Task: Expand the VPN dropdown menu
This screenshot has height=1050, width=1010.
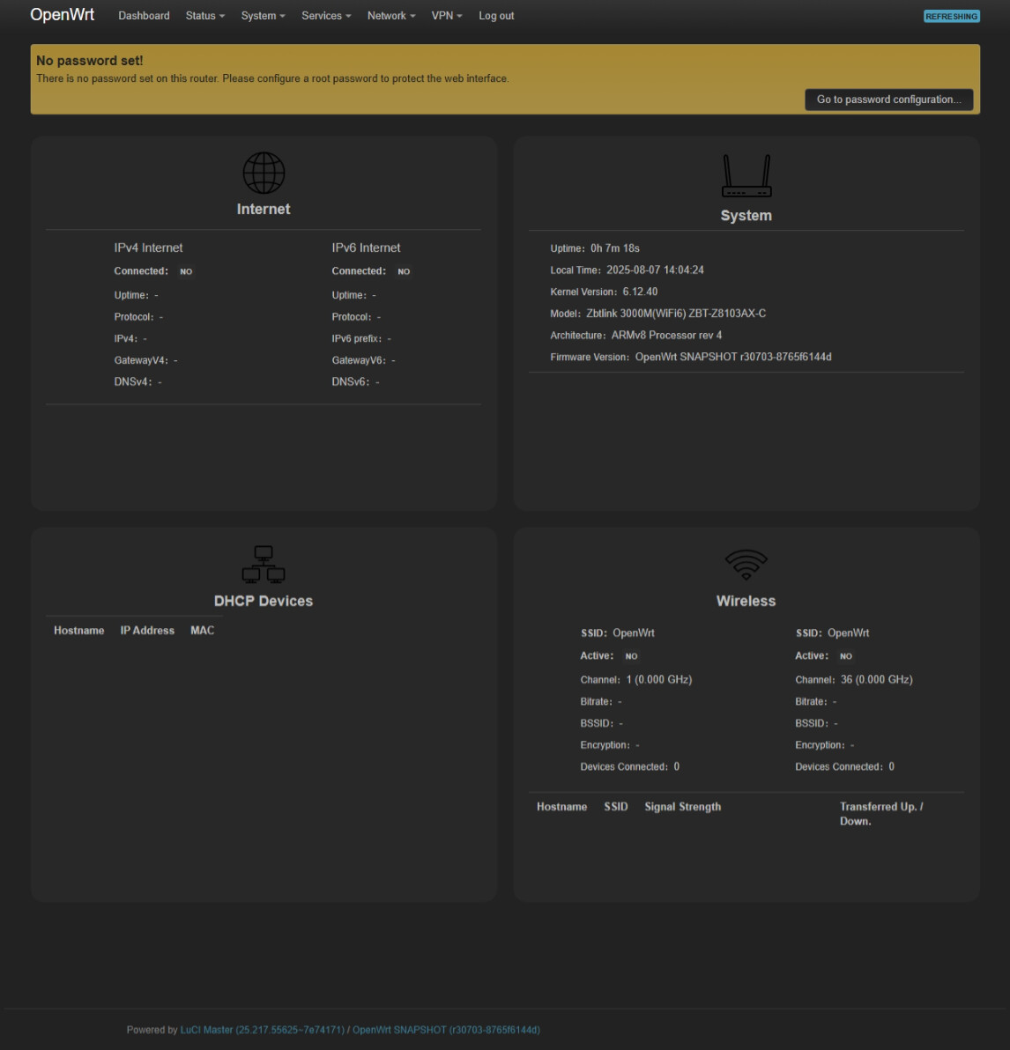Action: point(446,16)
